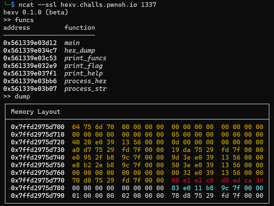Click memory address 0x7ffd2975d790 in last row
The image size is (274, 206).
tap(38, 196)
